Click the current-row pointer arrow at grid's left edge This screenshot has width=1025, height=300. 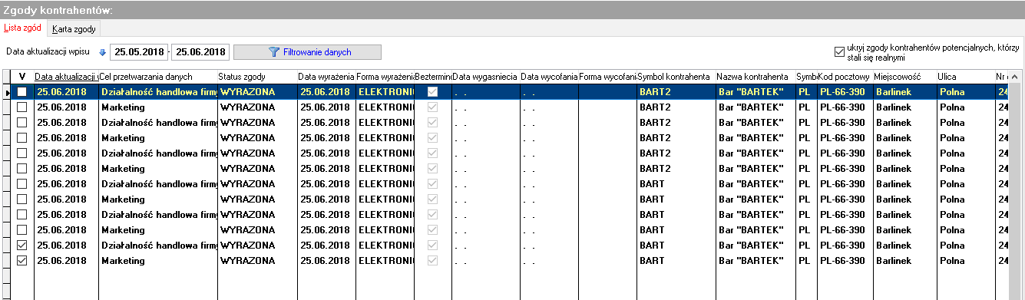tap(8, 92)
